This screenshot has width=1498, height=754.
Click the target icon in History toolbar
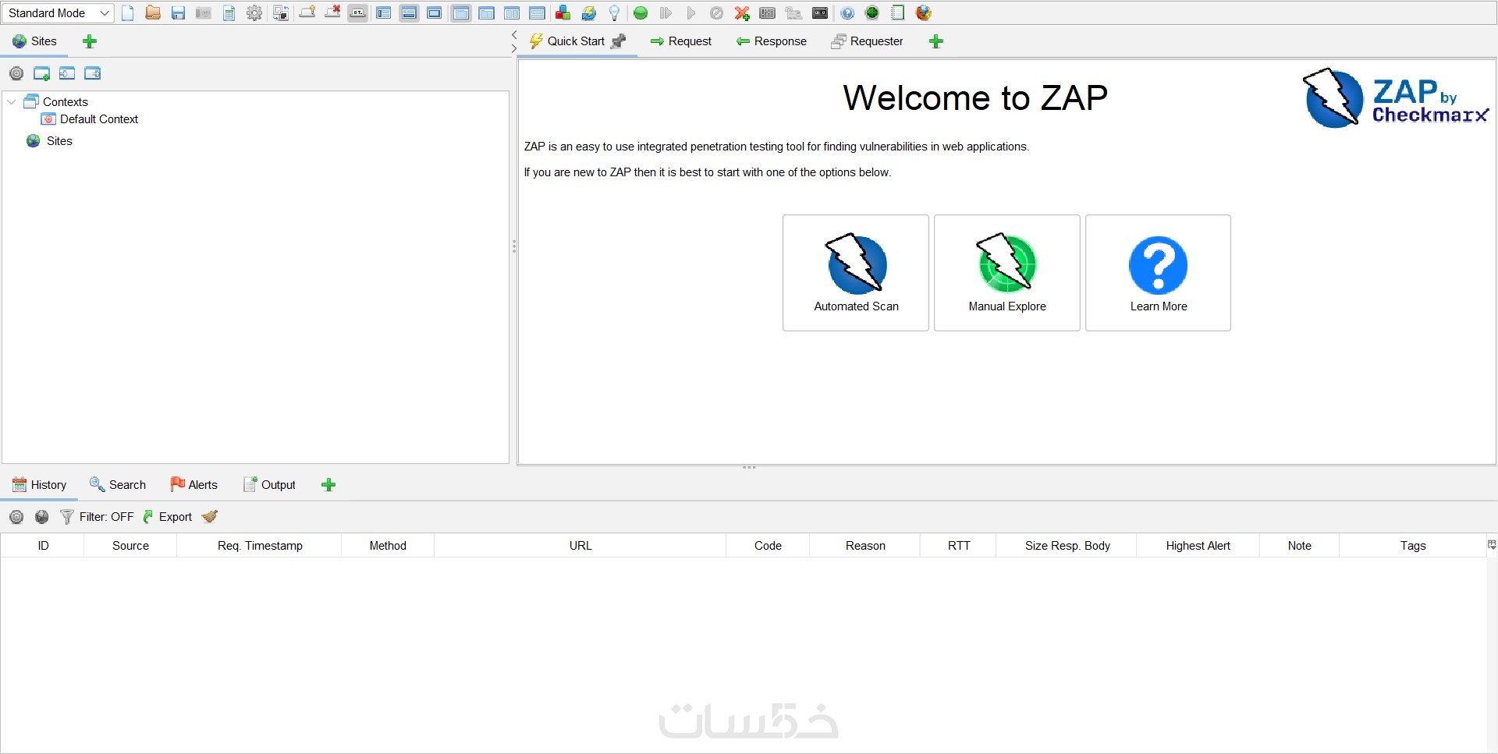click(16, 517)
